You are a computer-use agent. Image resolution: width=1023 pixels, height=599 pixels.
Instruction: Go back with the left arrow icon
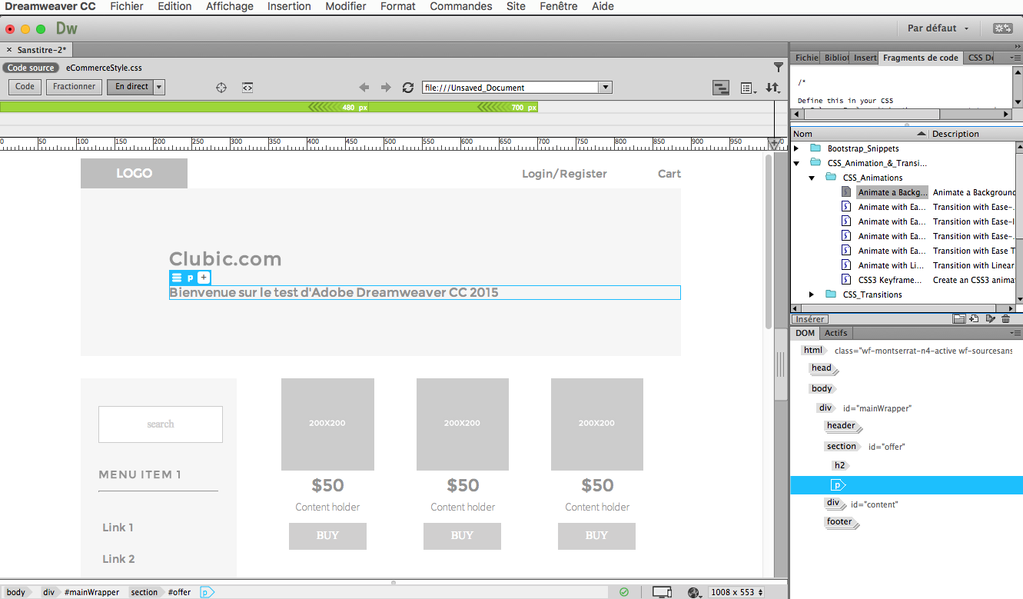click(x=364, y=88)
